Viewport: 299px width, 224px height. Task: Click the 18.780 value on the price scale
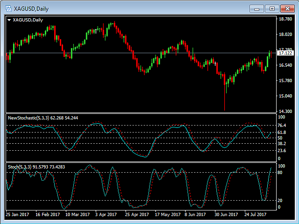[x=284, y=19]
